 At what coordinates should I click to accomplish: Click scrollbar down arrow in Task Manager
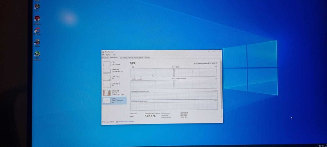[x=222, y=117]
